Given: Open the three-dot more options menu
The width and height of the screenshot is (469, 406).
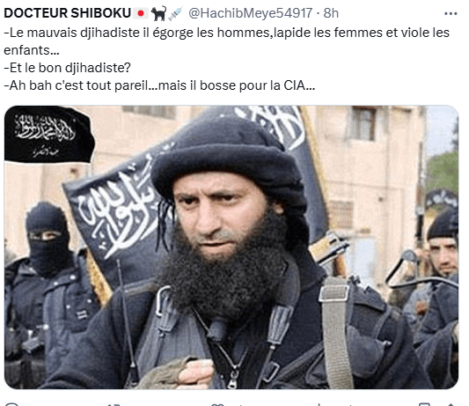Looking at the screenshot, I should click(451, 13).
